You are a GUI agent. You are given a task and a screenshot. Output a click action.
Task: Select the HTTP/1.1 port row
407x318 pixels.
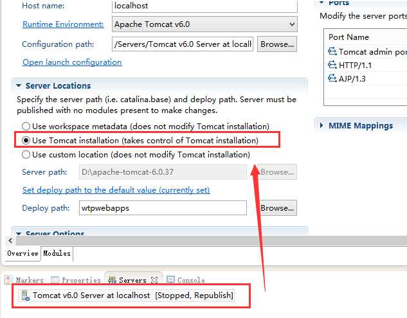tap(366, 65)
